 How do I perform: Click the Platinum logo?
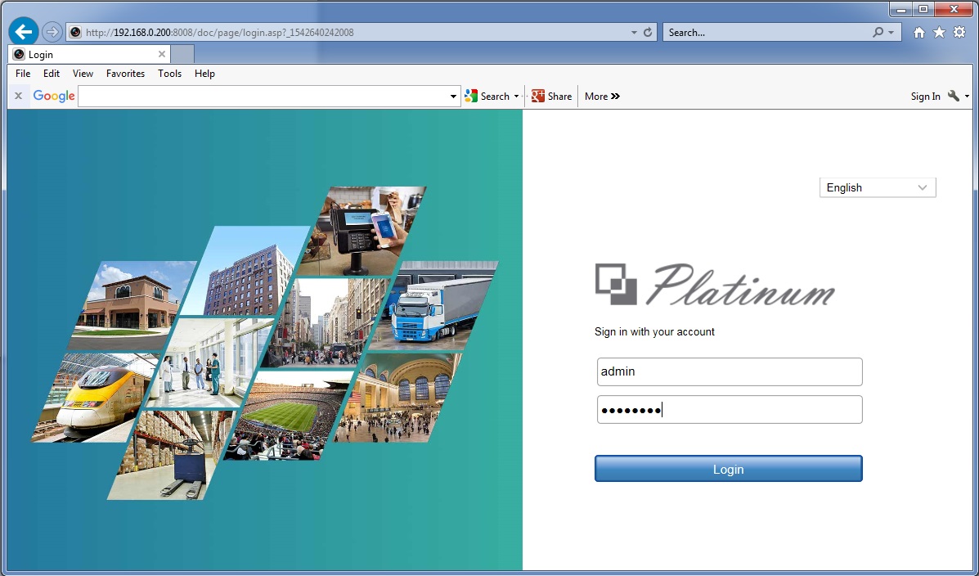pos(715,285)
